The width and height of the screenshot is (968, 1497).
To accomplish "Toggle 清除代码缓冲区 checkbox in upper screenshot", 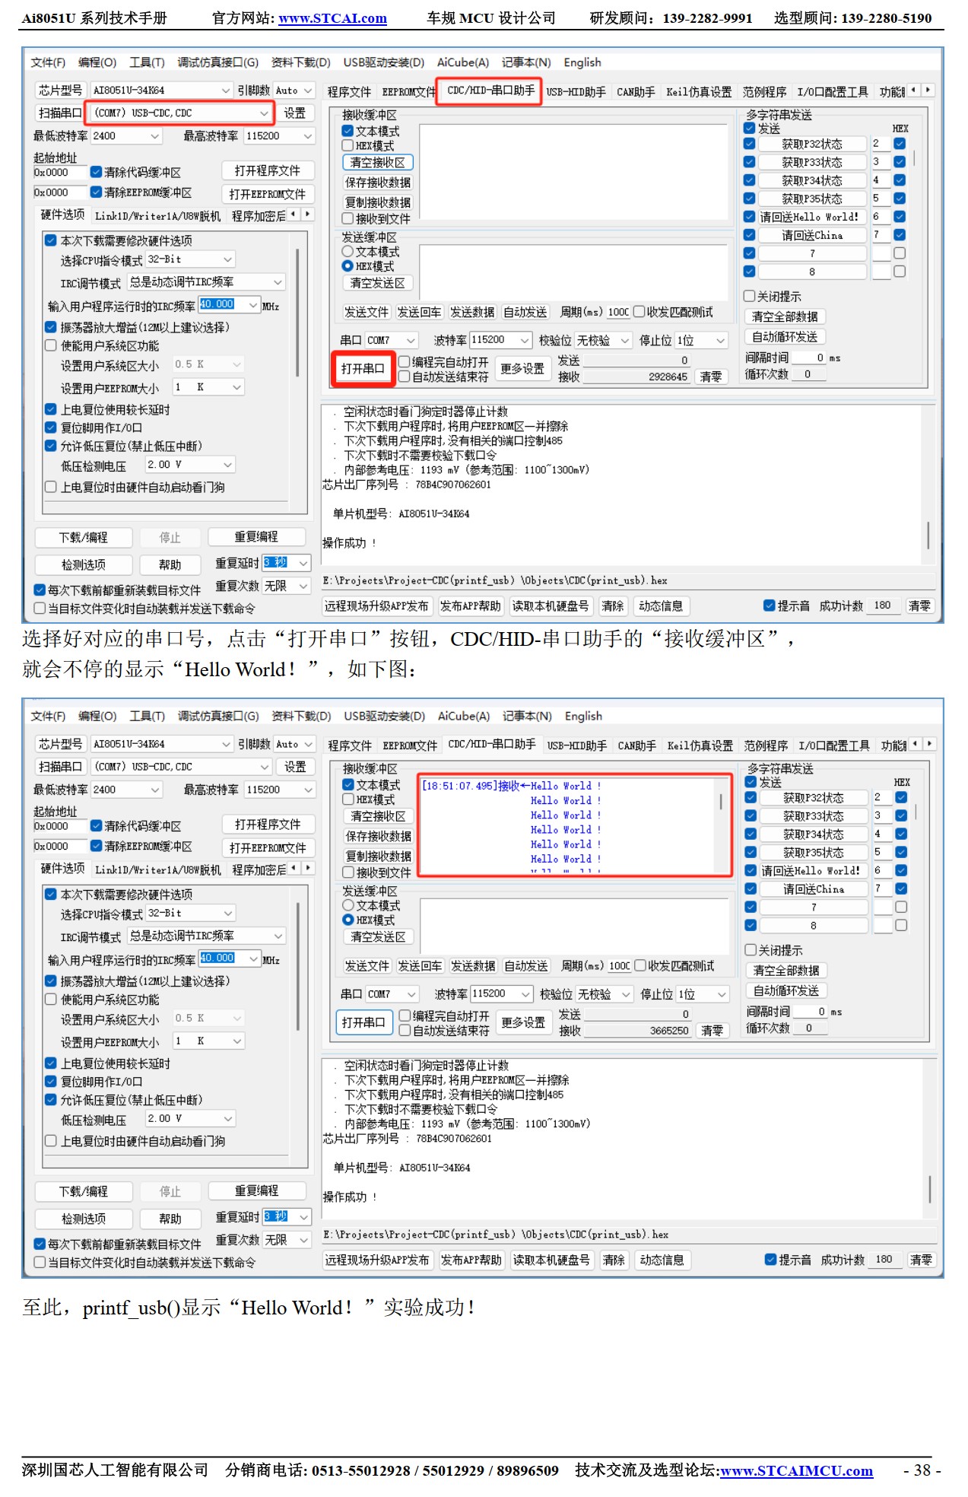I will point(97,172).
